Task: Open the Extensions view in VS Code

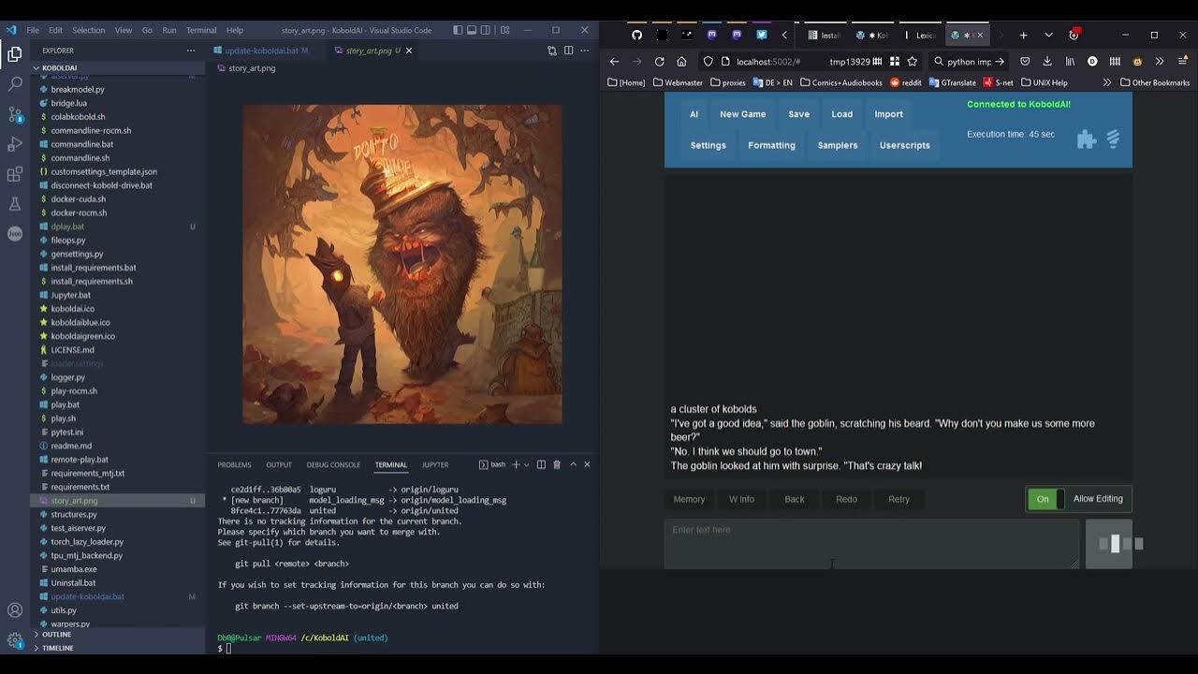Action: 15,174
